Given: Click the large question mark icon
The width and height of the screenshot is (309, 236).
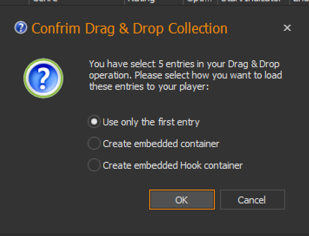Looking at the screenshot, I should 43,78.
